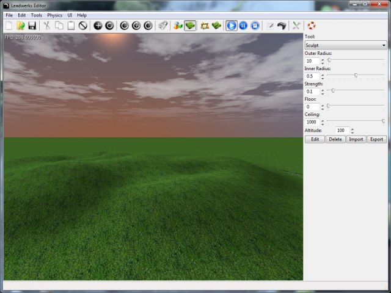This screenshot has width=391, height=293.
Task: Click the game controller icon
Action: (281, 26)
